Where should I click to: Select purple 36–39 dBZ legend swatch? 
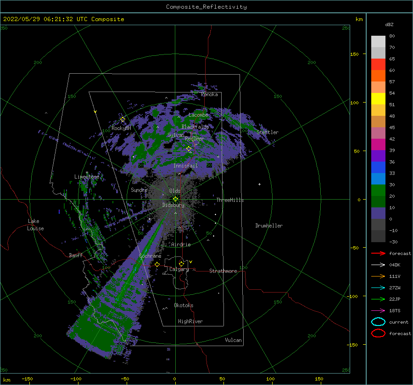378,156
